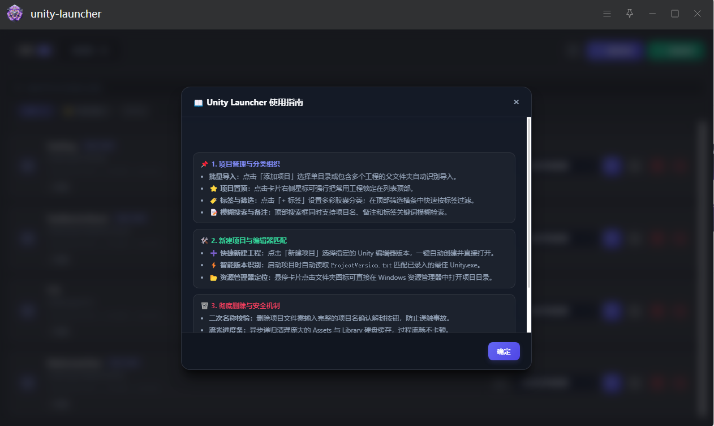Click the 二次名称校验 bullet label

click(229, 318)
